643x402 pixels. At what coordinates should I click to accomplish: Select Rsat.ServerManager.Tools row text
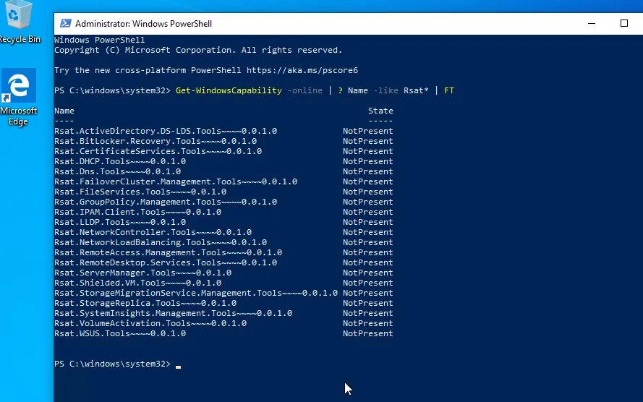pos(142,273)
